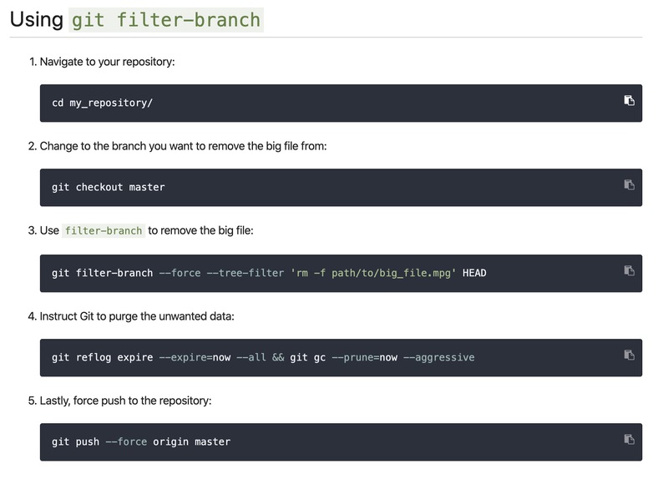
Task: Copy the git reflog expire command
Action: point(629,355)
